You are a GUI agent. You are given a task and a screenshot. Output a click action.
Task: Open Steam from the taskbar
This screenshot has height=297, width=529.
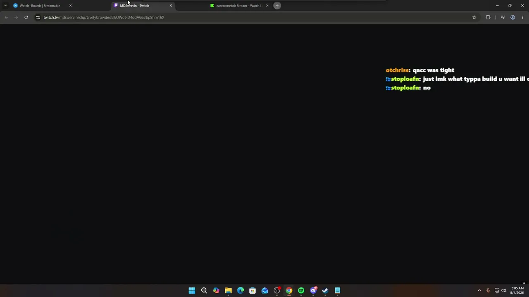click(x=325, y=290)
